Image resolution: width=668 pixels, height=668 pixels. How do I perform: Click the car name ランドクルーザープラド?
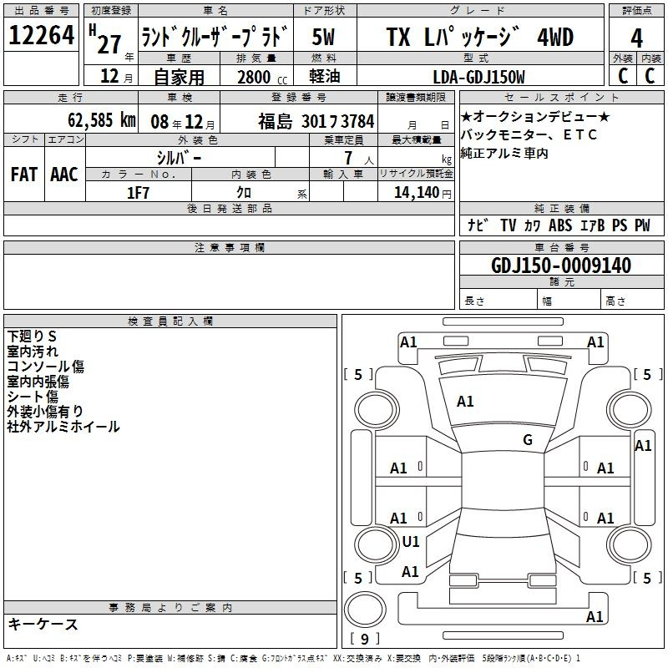click(215, 36)
